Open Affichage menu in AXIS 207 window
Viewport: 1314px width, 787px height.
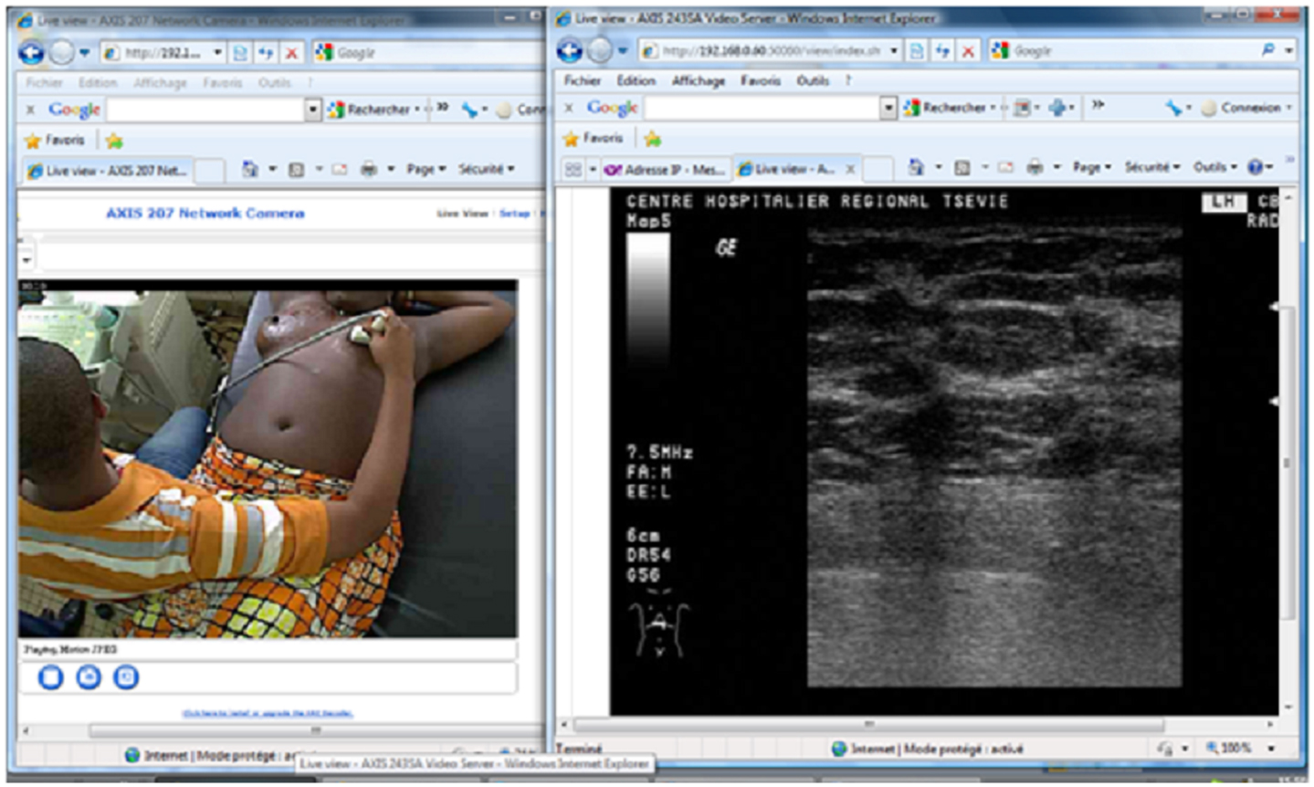click(x=160, y=82)
